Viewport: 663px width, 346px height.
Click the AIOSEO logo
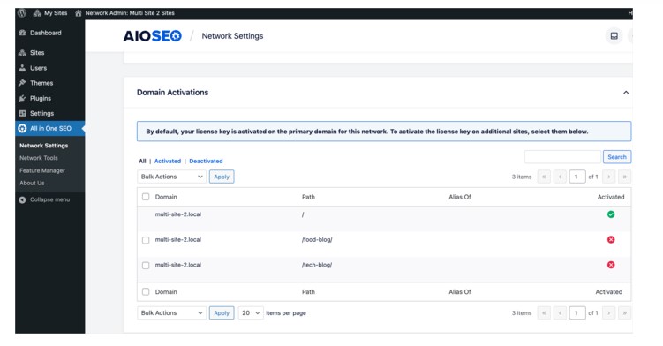point(152,36)
